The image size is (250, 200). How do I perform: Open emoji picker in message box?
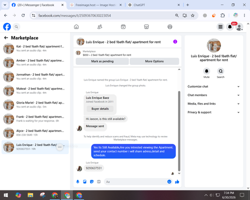pyautogui.click(x=169, y=181)
